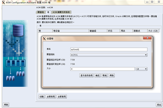Select the 卷 tab
Viewport: 163px width, 108px height.
(x=48, y=12)
